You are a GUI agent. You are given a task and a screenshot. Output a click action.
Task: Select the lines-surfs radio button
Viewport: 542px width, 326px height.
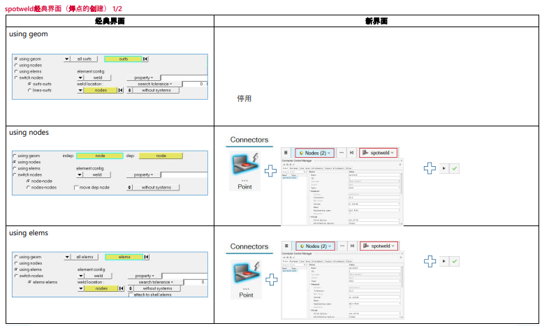click(30, 90)
